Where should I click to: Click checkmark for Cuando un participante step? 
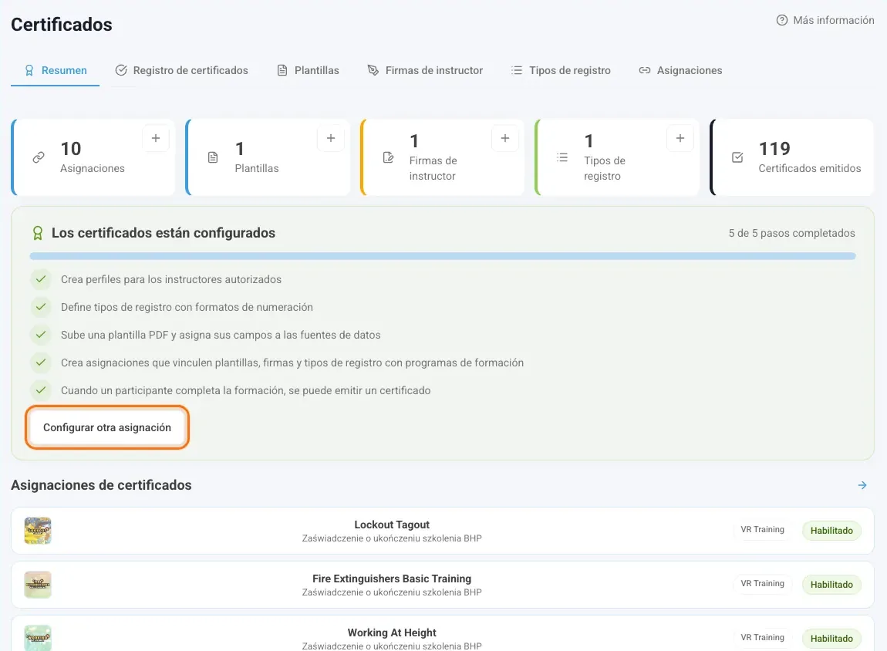41,390
